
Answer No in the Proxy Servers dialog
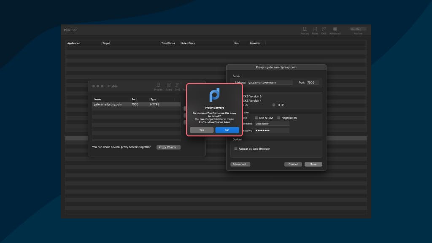tap(227, 130)
